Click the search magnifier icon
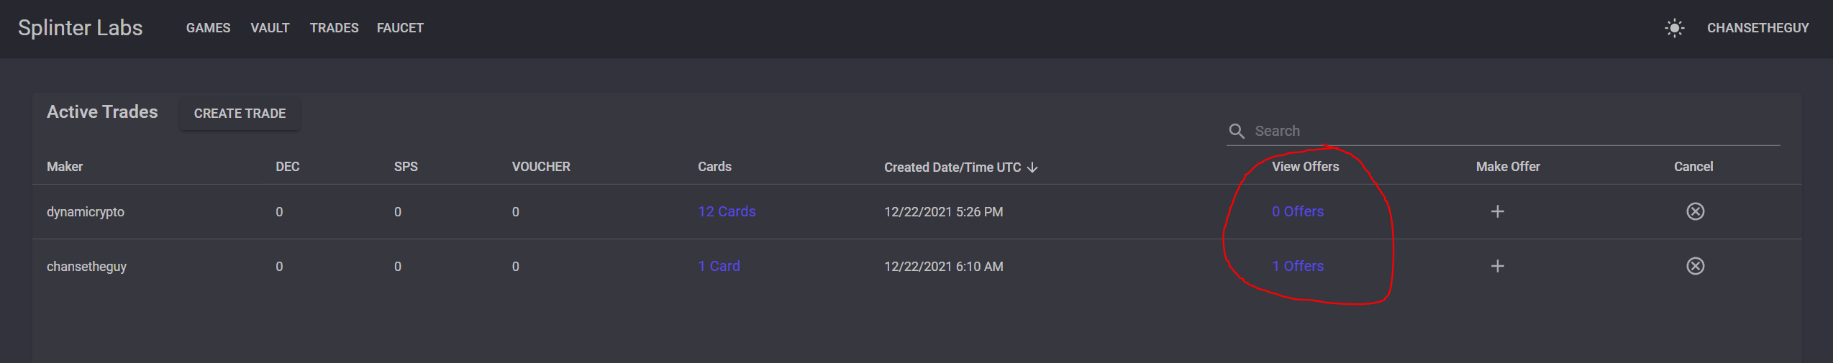 point(1237,131)
